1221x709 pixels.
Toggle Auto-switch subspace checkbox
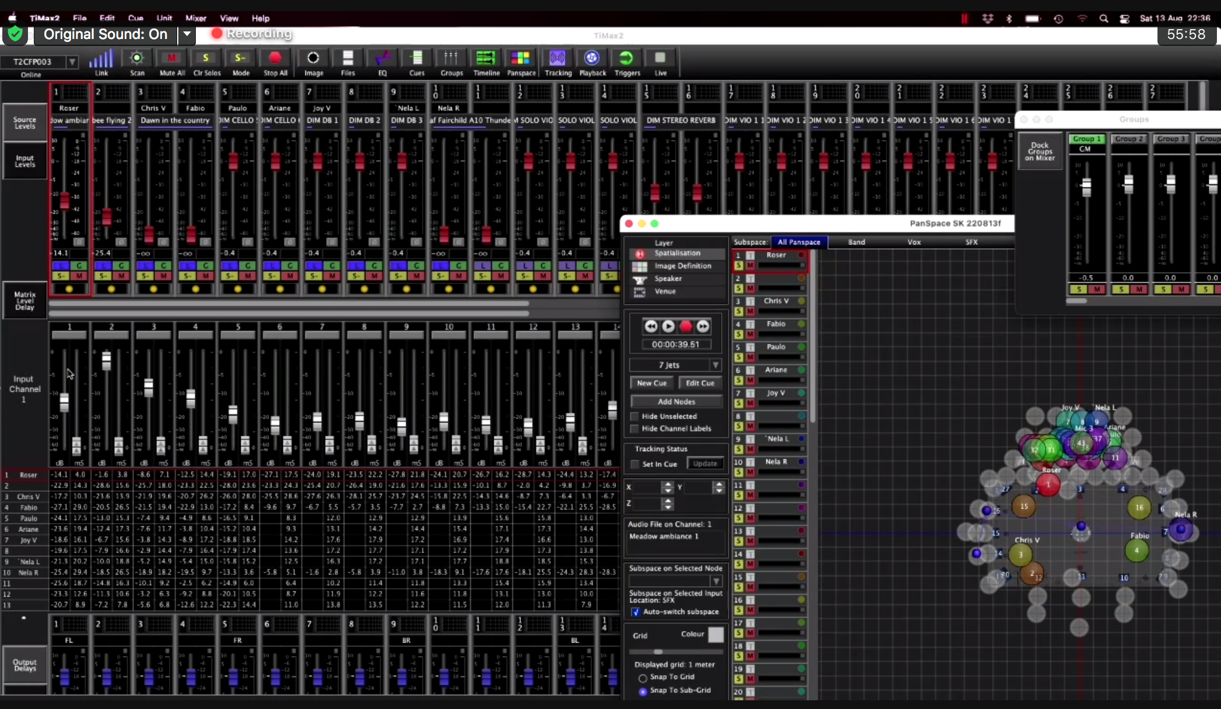(x=636, y=612)
